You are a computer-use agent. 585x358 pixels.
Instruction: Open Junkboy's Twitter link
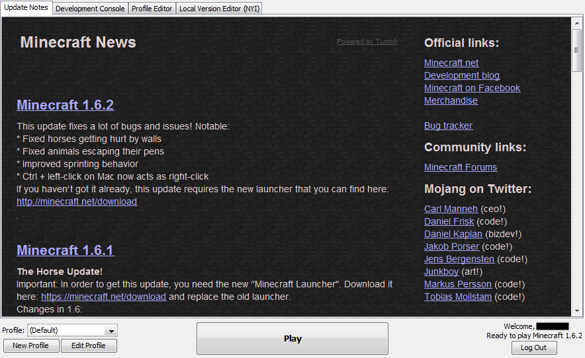[441, 272]
